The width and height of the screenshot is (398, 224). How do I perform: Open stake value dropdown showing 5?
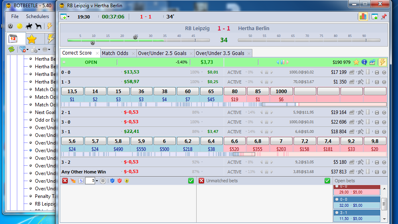tap(97, 181)
